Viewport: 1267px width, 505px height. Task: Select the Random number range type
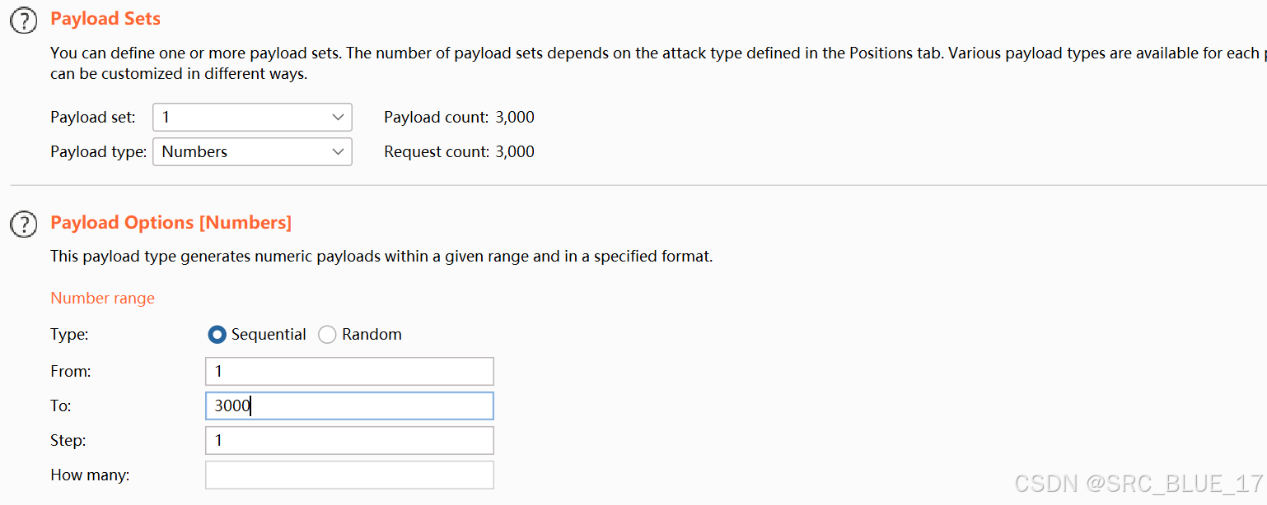click(327, 335)
